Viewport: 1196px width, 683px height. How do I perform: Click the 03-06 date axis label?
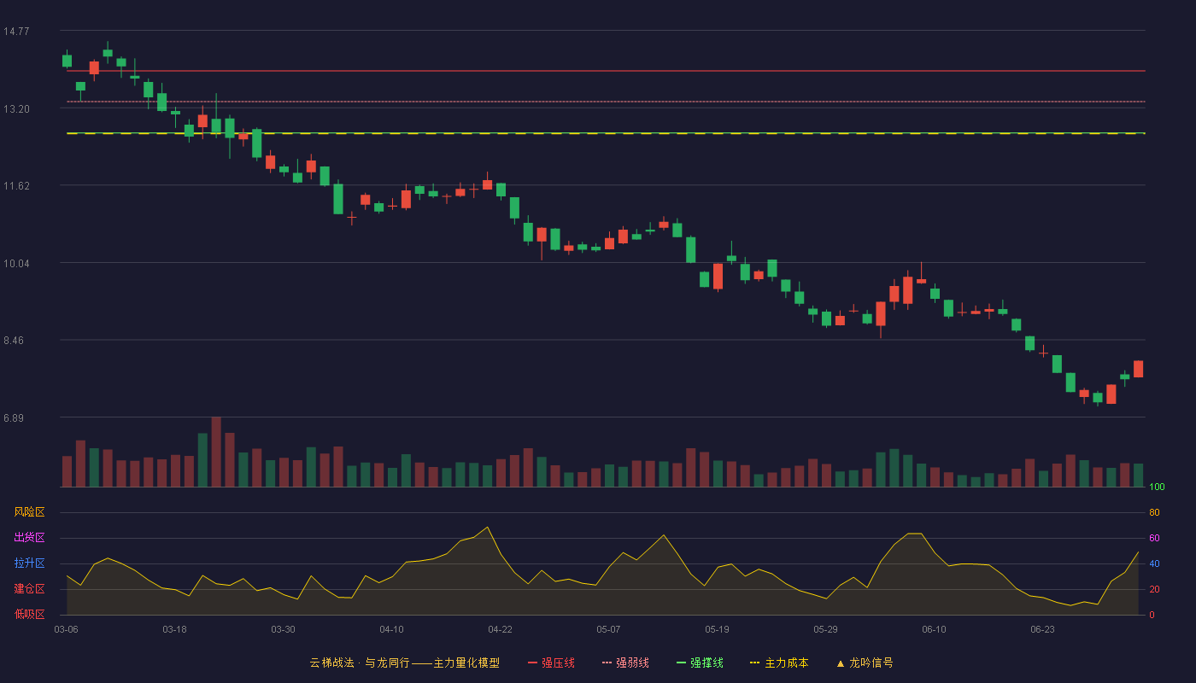[x=67, y=629]
